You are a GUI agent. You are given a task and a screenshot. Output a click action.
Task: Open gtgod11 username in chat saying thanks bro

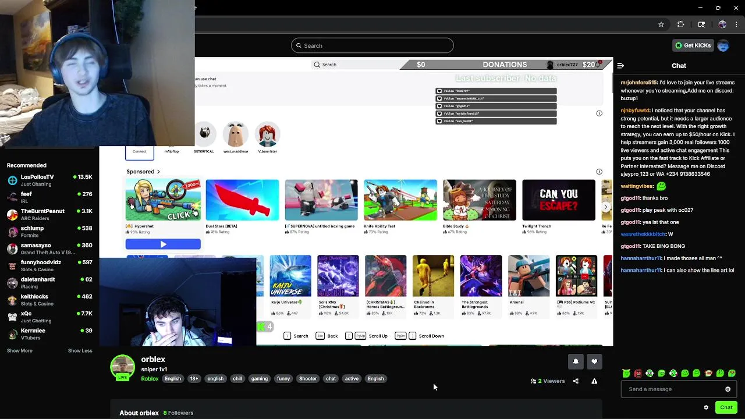point(630,198)
